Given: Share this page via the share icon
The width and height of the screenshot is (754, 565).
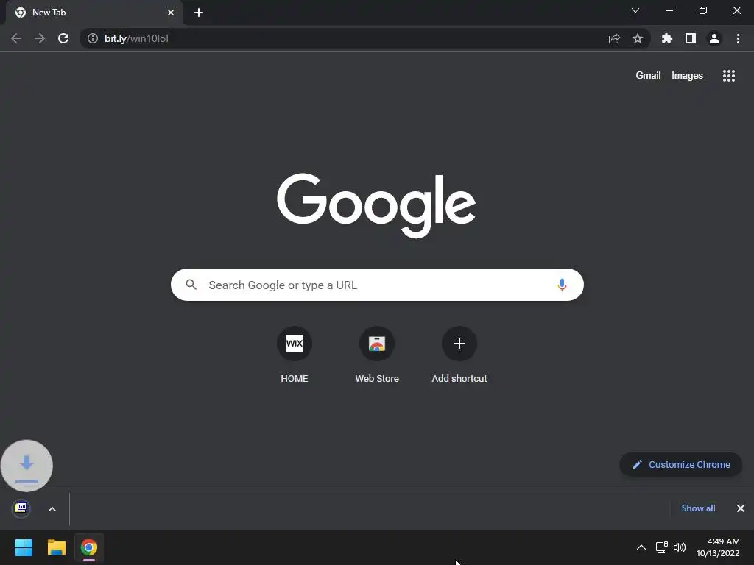Looking at the screenshot, I should tap(614, 38).
